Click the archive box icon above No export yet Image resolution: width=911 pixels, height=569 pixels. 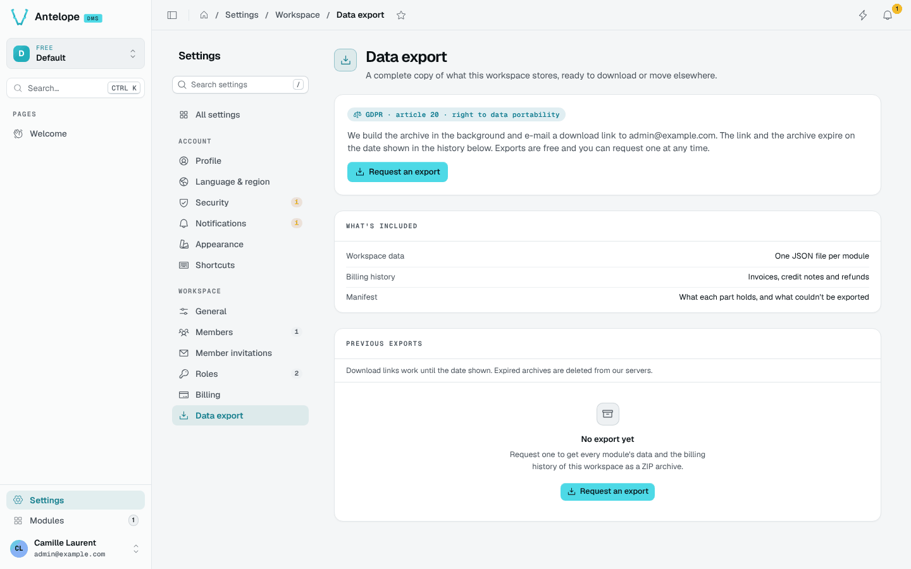[607, 414]
